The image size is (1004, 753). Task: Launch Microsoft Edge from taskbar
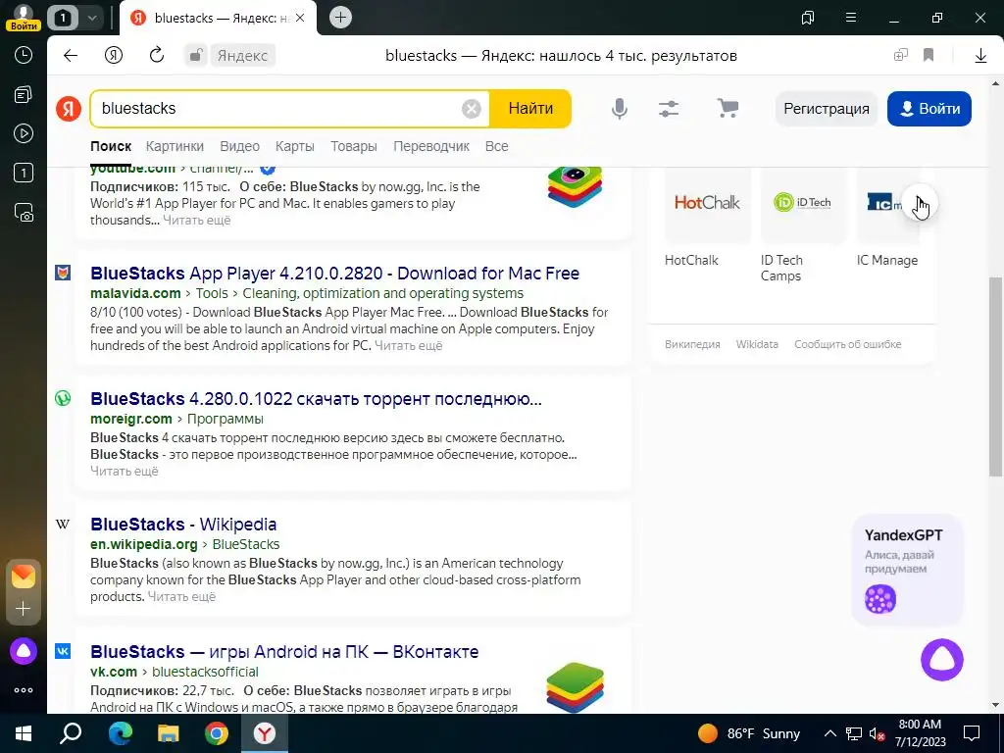tap(120, 733)
